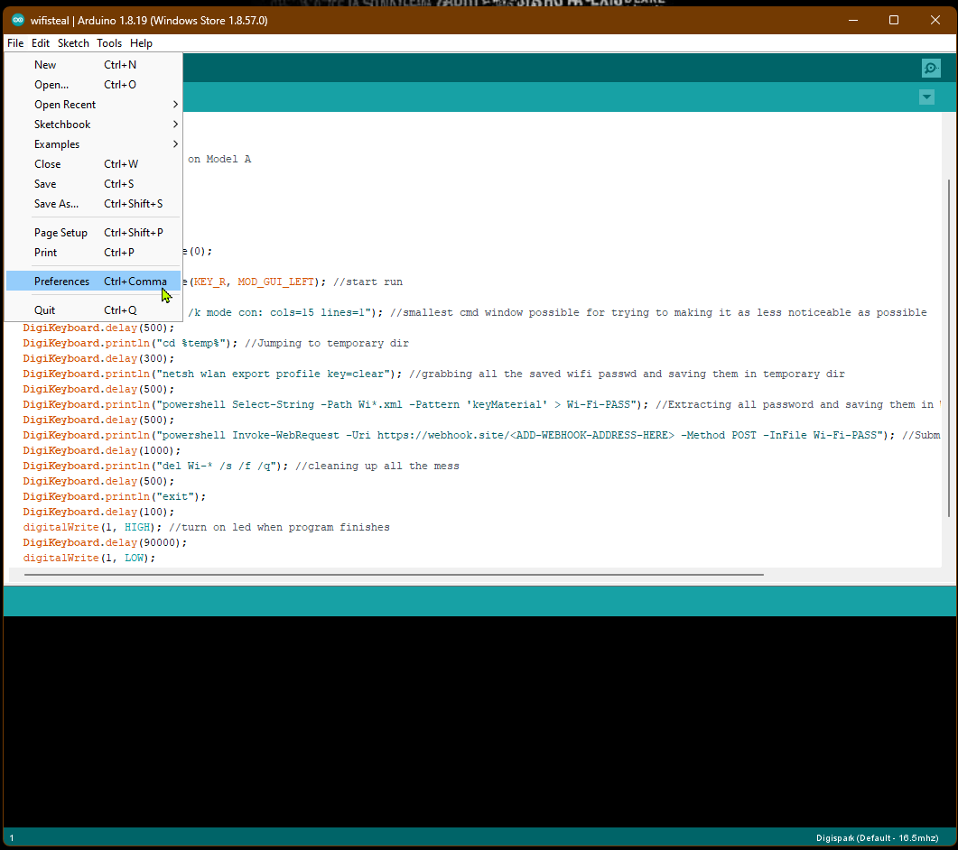Maximize the Arduino window
The height and width of the screenshot is (850, 958).
pos(893,20)
